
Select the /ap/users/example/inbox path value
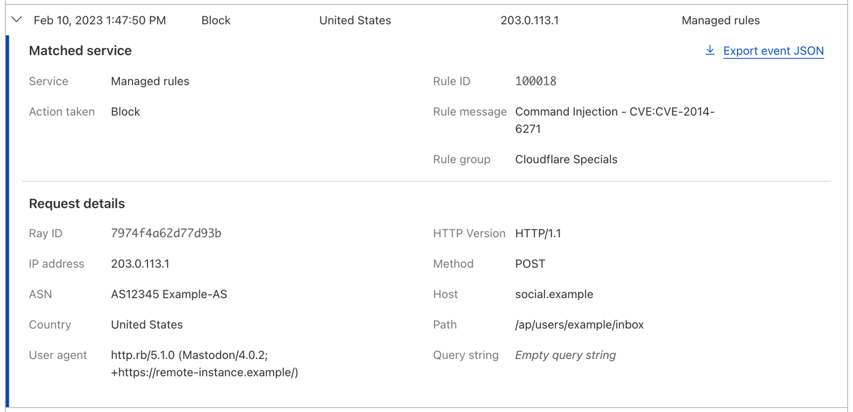(579, 325)
